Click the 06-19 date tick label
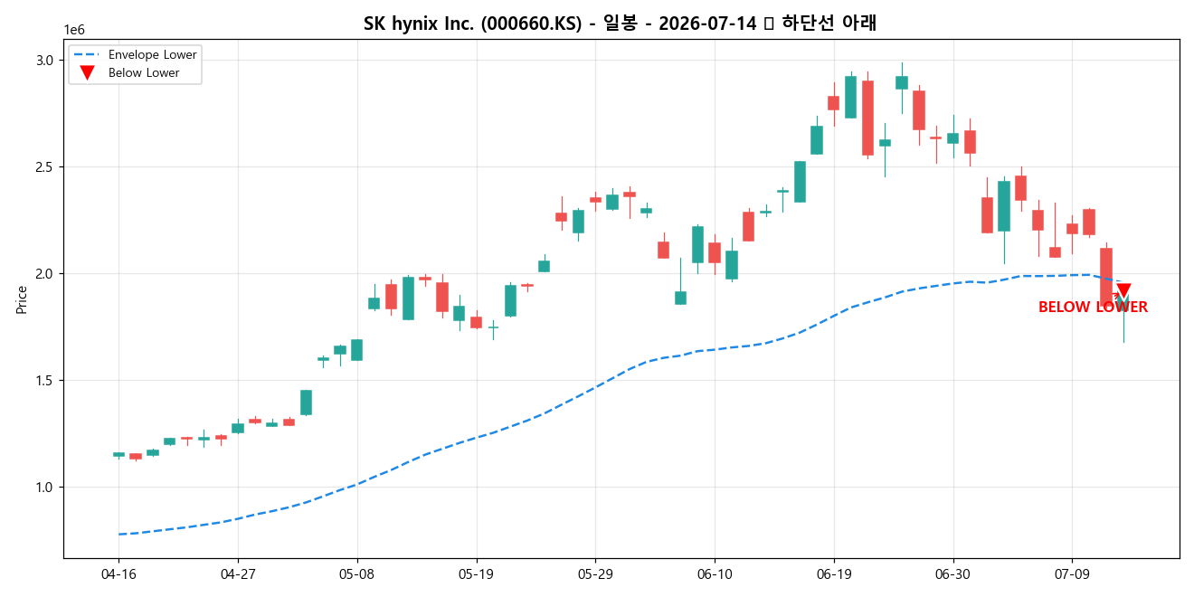Viewport: 1194px width, 597px height. point(833,574)
